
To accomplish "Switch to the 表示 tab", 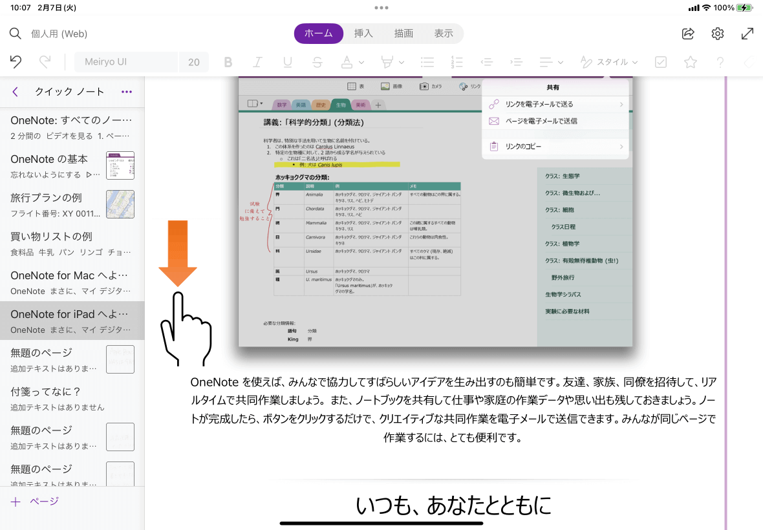I will 444,34.
